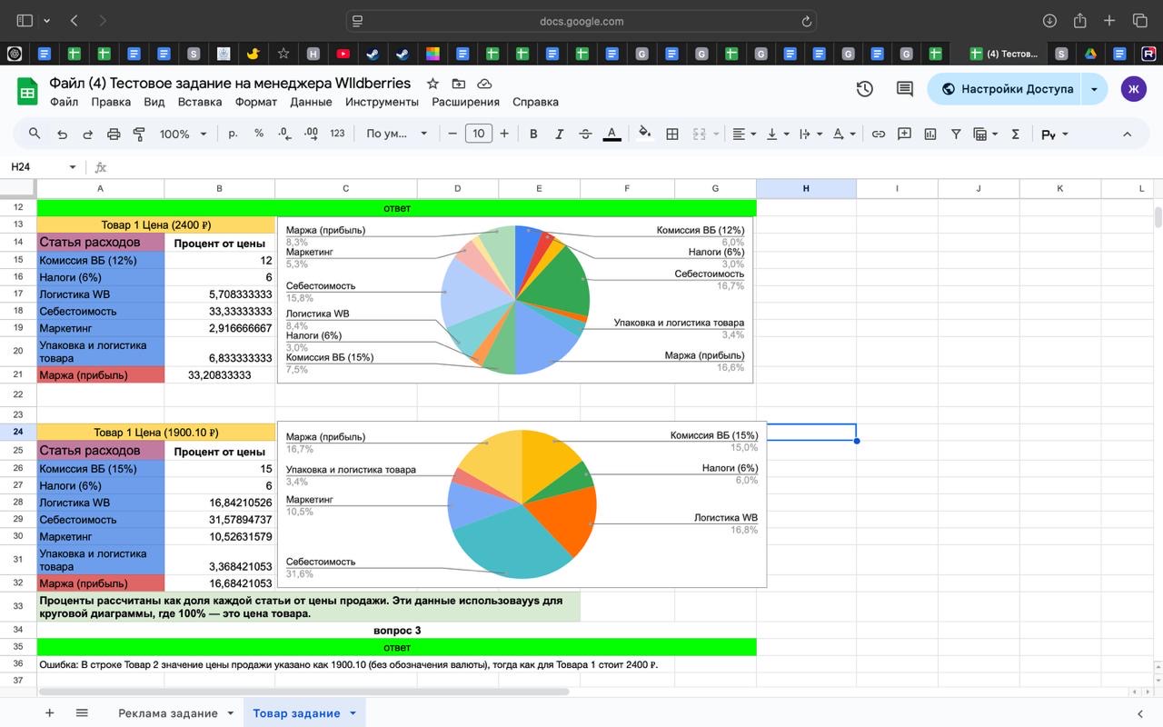Image resolution: width=1163 pixels, height=727 pixels.
Task: Toggle italic formatting
Action: pyautogui.click(x=559, y=134)
